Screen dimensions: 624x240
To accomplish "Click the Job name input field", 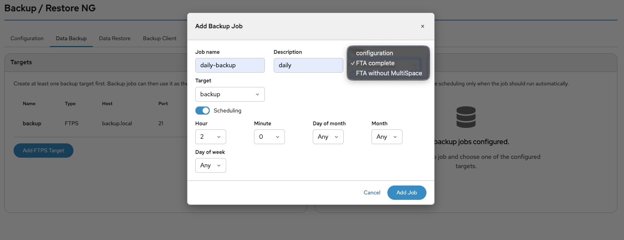I will tap(230, 65).
